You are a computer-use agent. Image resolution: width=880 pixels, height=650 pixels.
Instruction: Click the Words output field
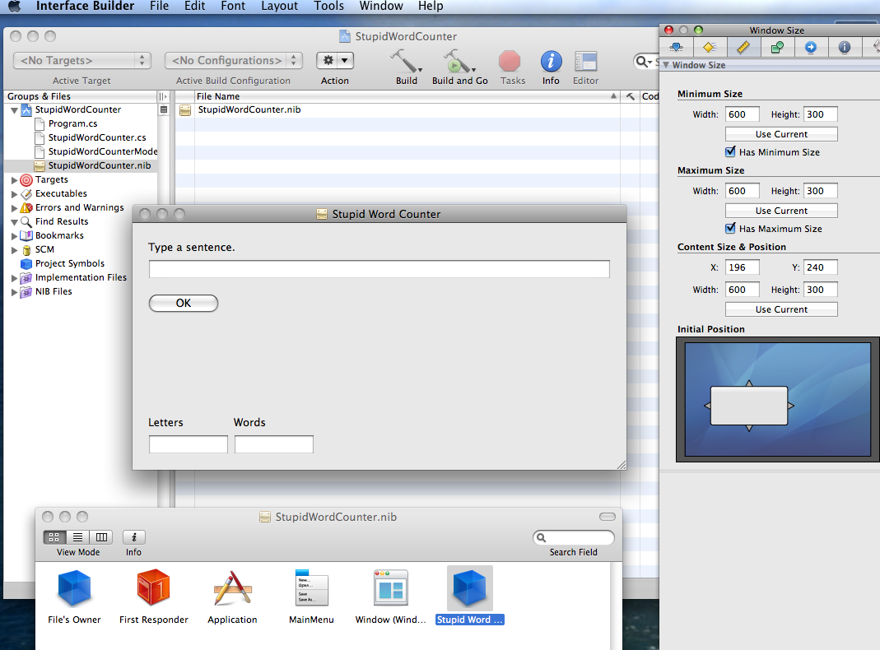[274, 444]
